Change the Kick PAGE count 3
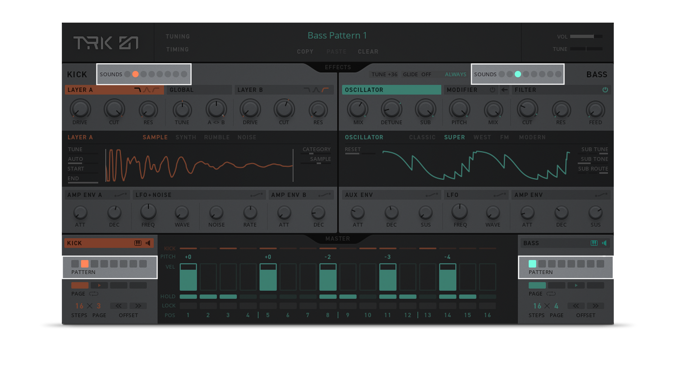The width and height of the screenshot is (676, 388). click(x=99, y=306)
